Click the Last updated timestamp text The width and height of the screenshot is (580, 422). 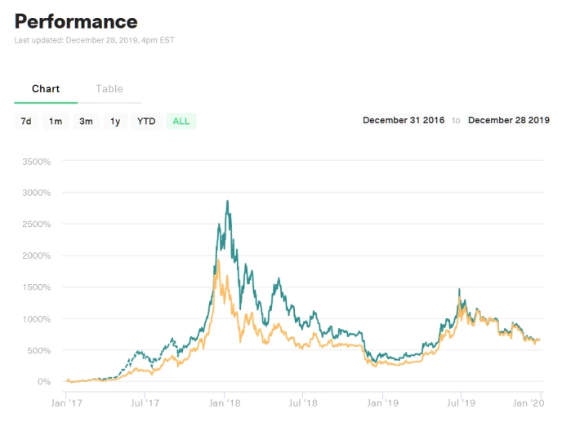tap(94, 40)
